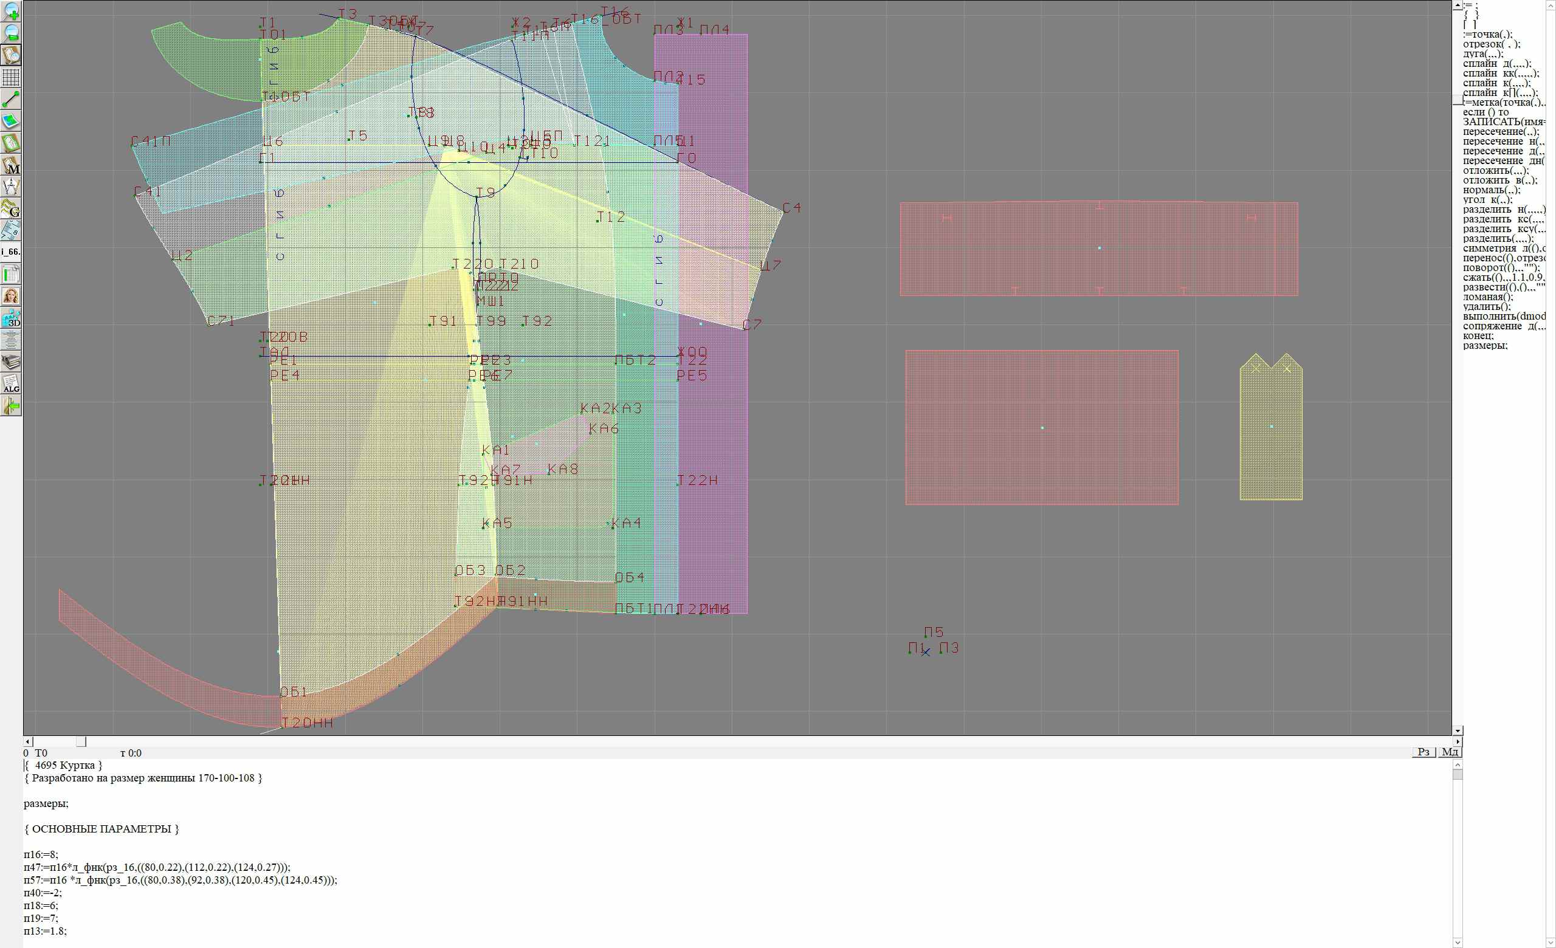Click the woman portrait mannequin icon
Screen dimensions: 1556x948
(x=12, y=296)
